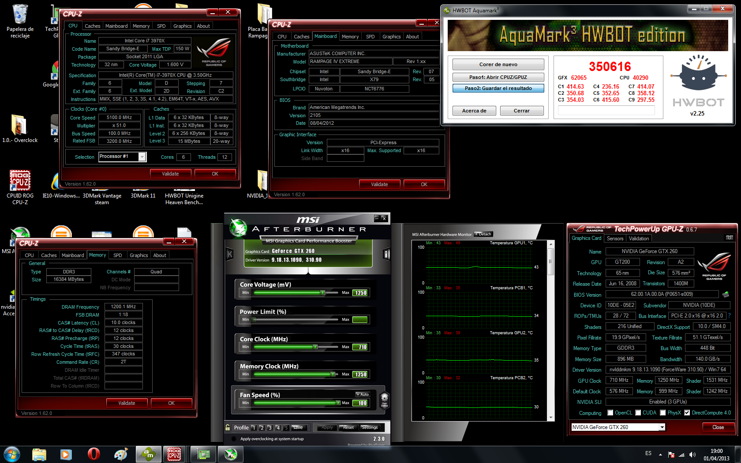Click the taskbar clock 19:00
The height and width of the screenshot is (463, 741).
pos(716,451)
